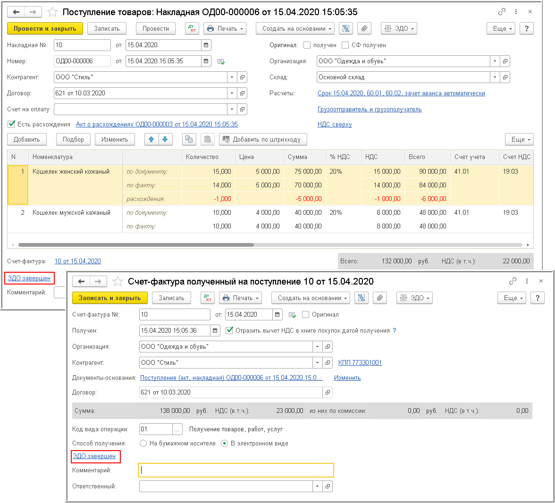Move table row down with blue arrow
Viewport: 555px width, 503px height.
[165, 140]
